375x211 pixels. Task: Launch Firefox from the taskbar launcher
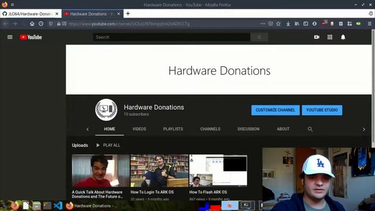[x=15, y=206]
